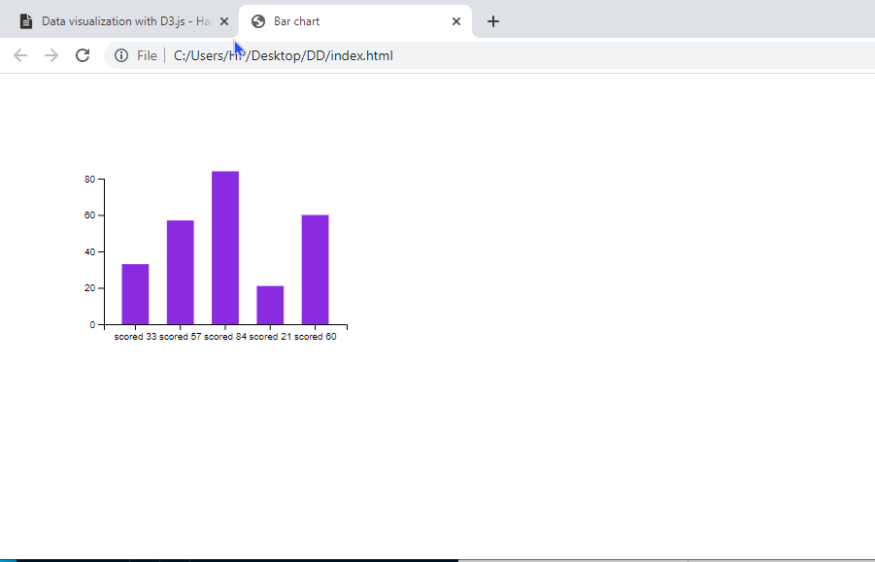
Task: Click the 'scored 33' axis label
Action: coord(135,337)
